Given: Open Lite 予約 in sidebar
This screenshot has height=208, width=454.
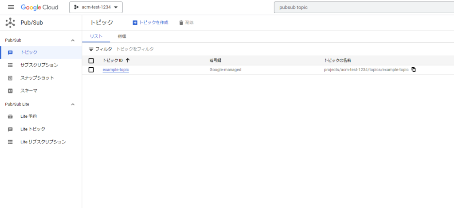Looking at the screenshot, I should pyautogui.click(x=41, y=116).
